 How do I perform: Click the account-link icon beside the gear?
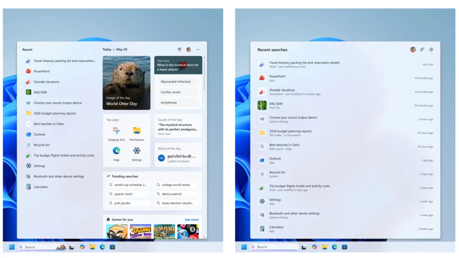pos(422,50)
